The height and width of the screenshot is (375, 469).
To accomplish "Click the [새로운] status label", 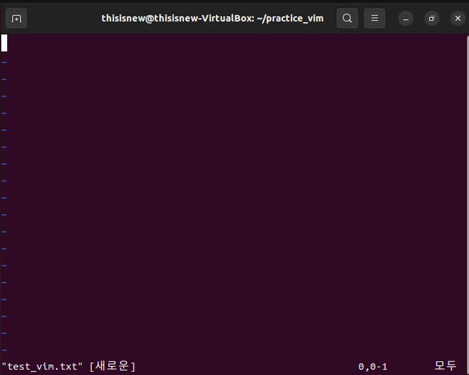I will pos(113,367).
